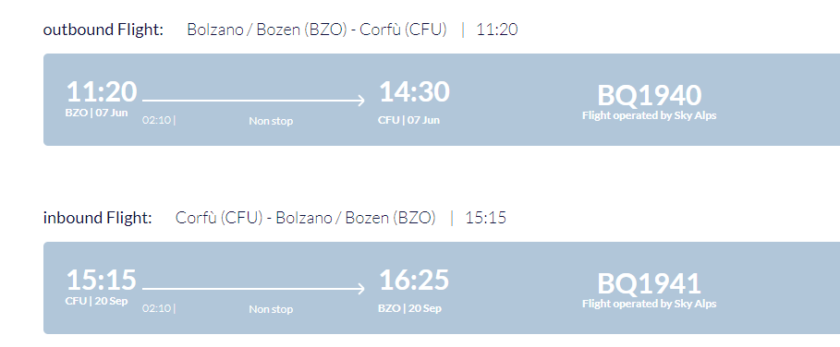Screen dimensions: 840x347
Task: Click the CFU | 20 Sep departure label
Action: coord(96,301)
